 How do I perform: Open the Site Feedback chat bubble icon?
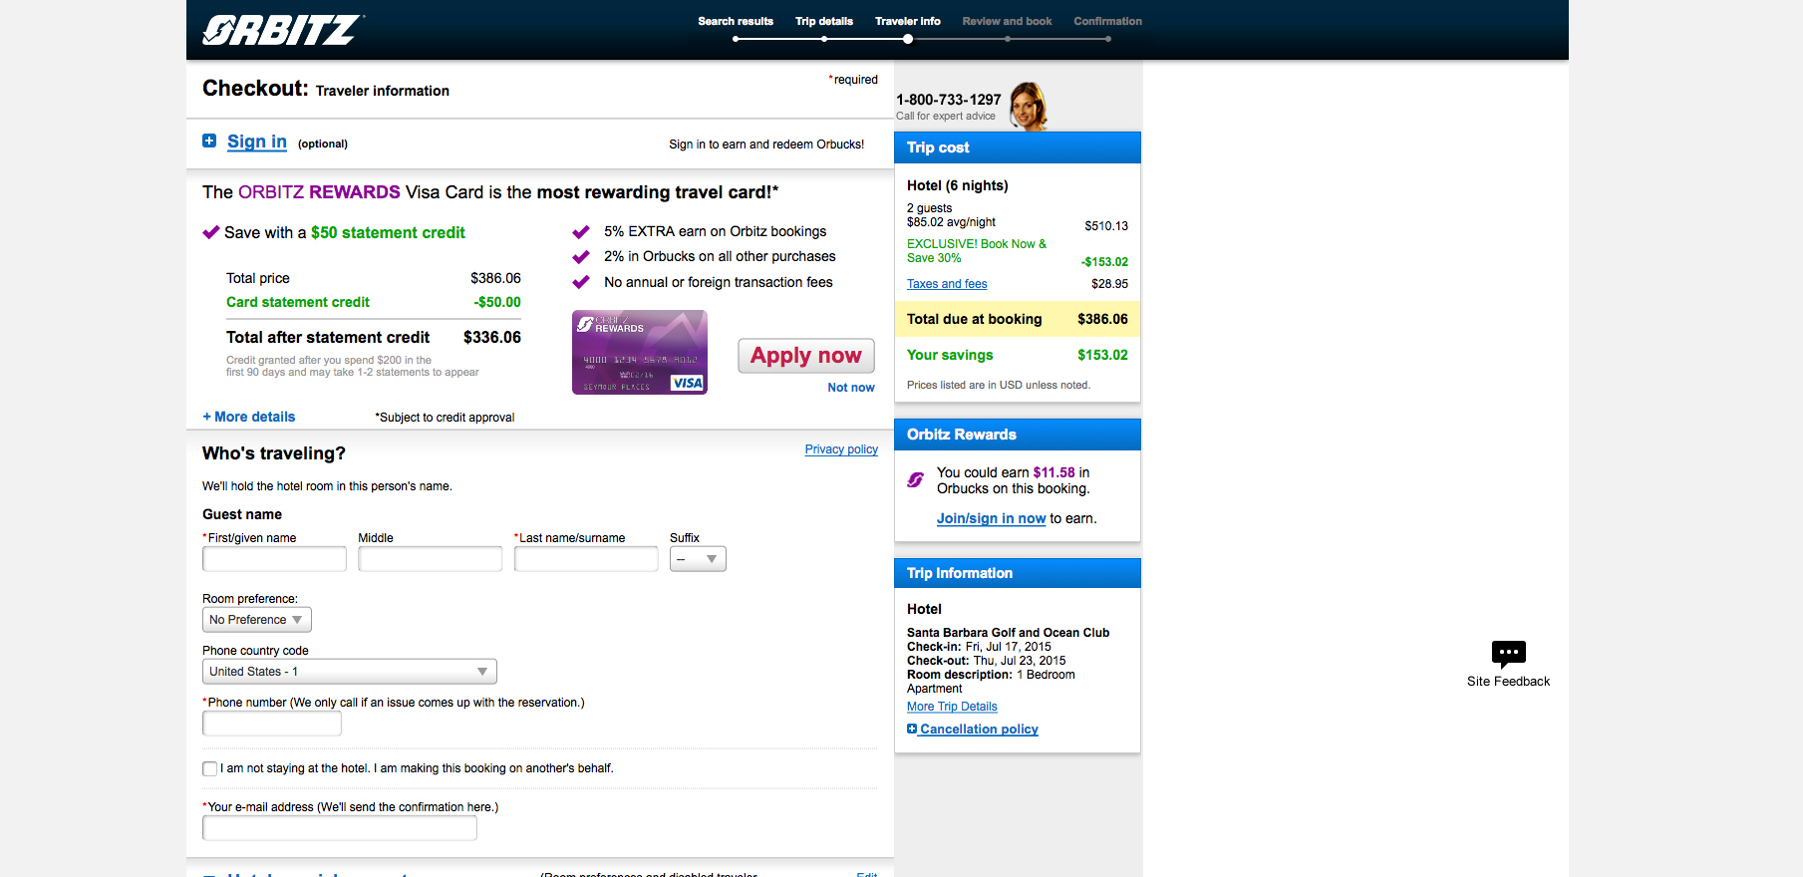[x=1508, y=654]
